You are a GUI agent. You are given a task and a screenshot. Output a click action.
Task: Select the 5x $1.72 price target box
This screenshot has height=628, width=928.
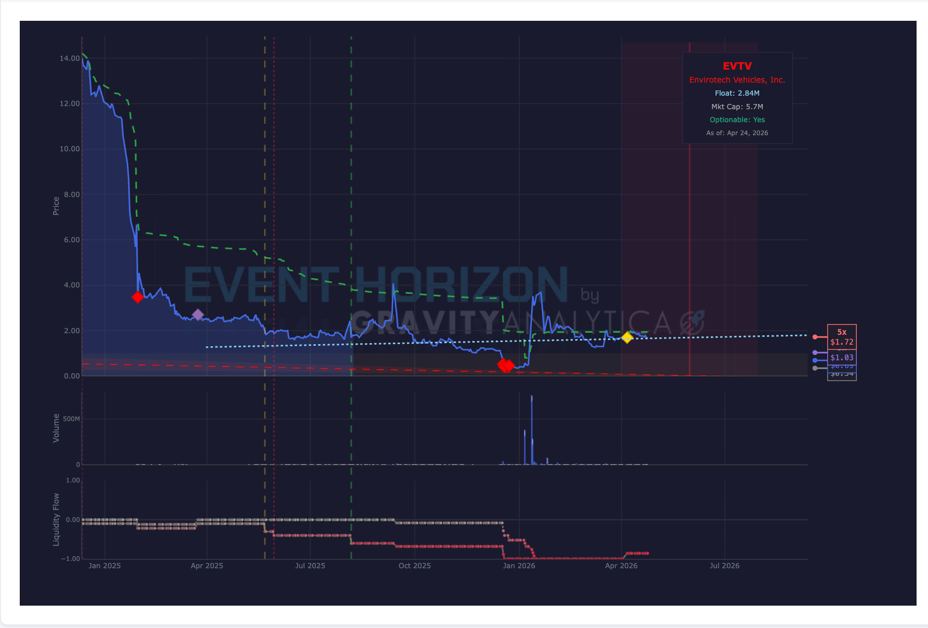pyautogui.click(x=842, y=337)
